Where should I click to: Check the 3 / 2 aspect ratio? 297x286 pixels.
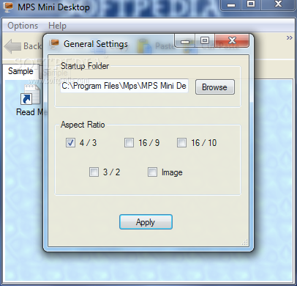[94, 172]
